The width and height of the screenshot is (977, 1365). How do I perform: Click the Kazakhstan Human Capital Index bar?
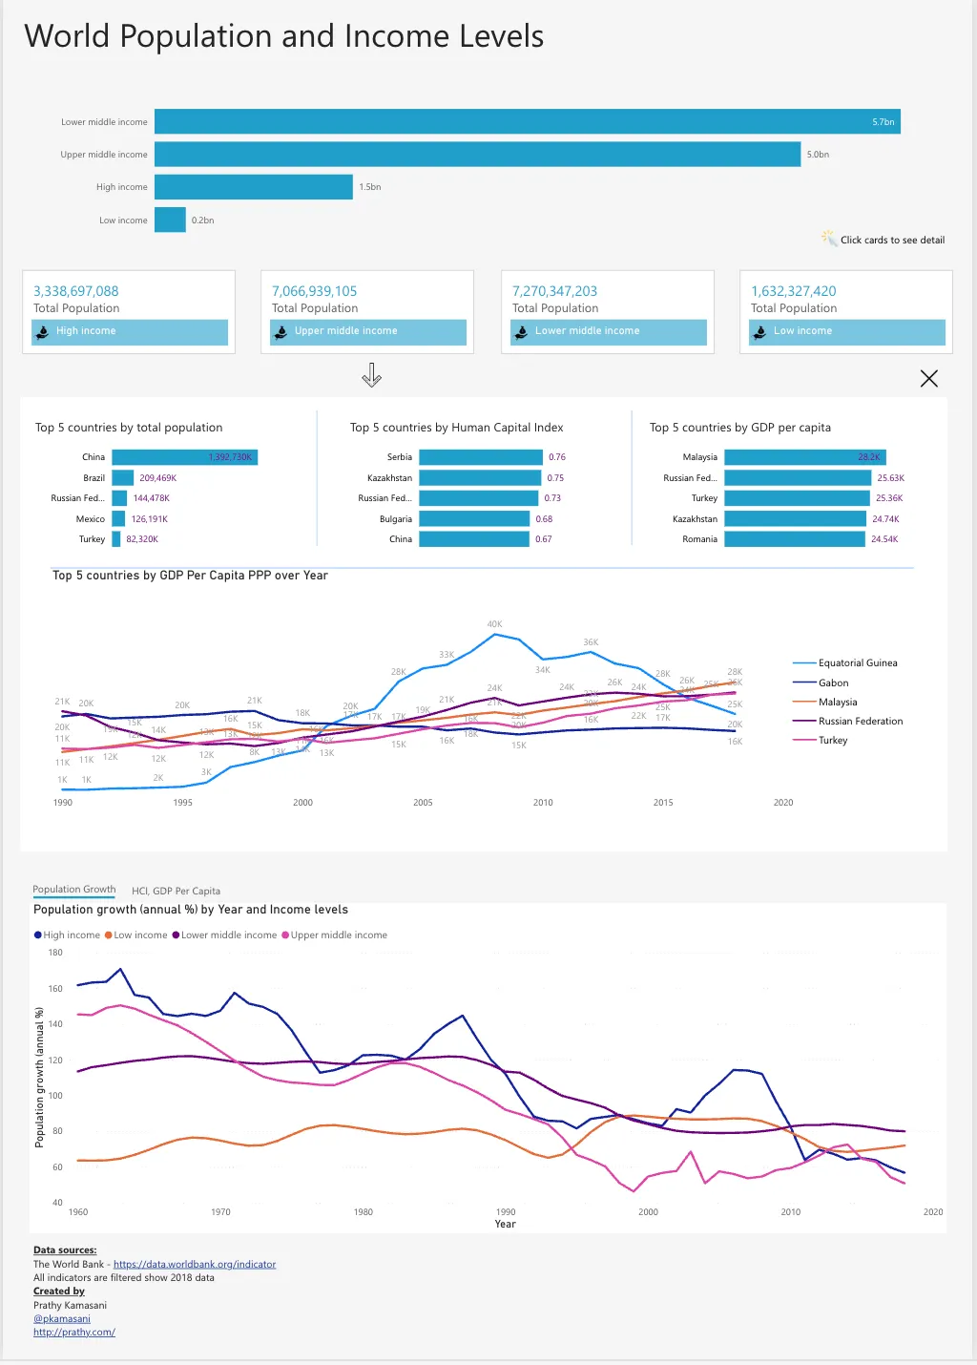(x=480, y=478)
